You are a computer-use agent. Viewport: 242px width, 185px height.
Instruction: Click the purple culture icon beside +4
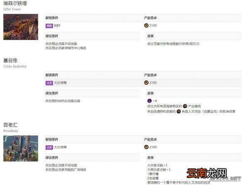150,101
